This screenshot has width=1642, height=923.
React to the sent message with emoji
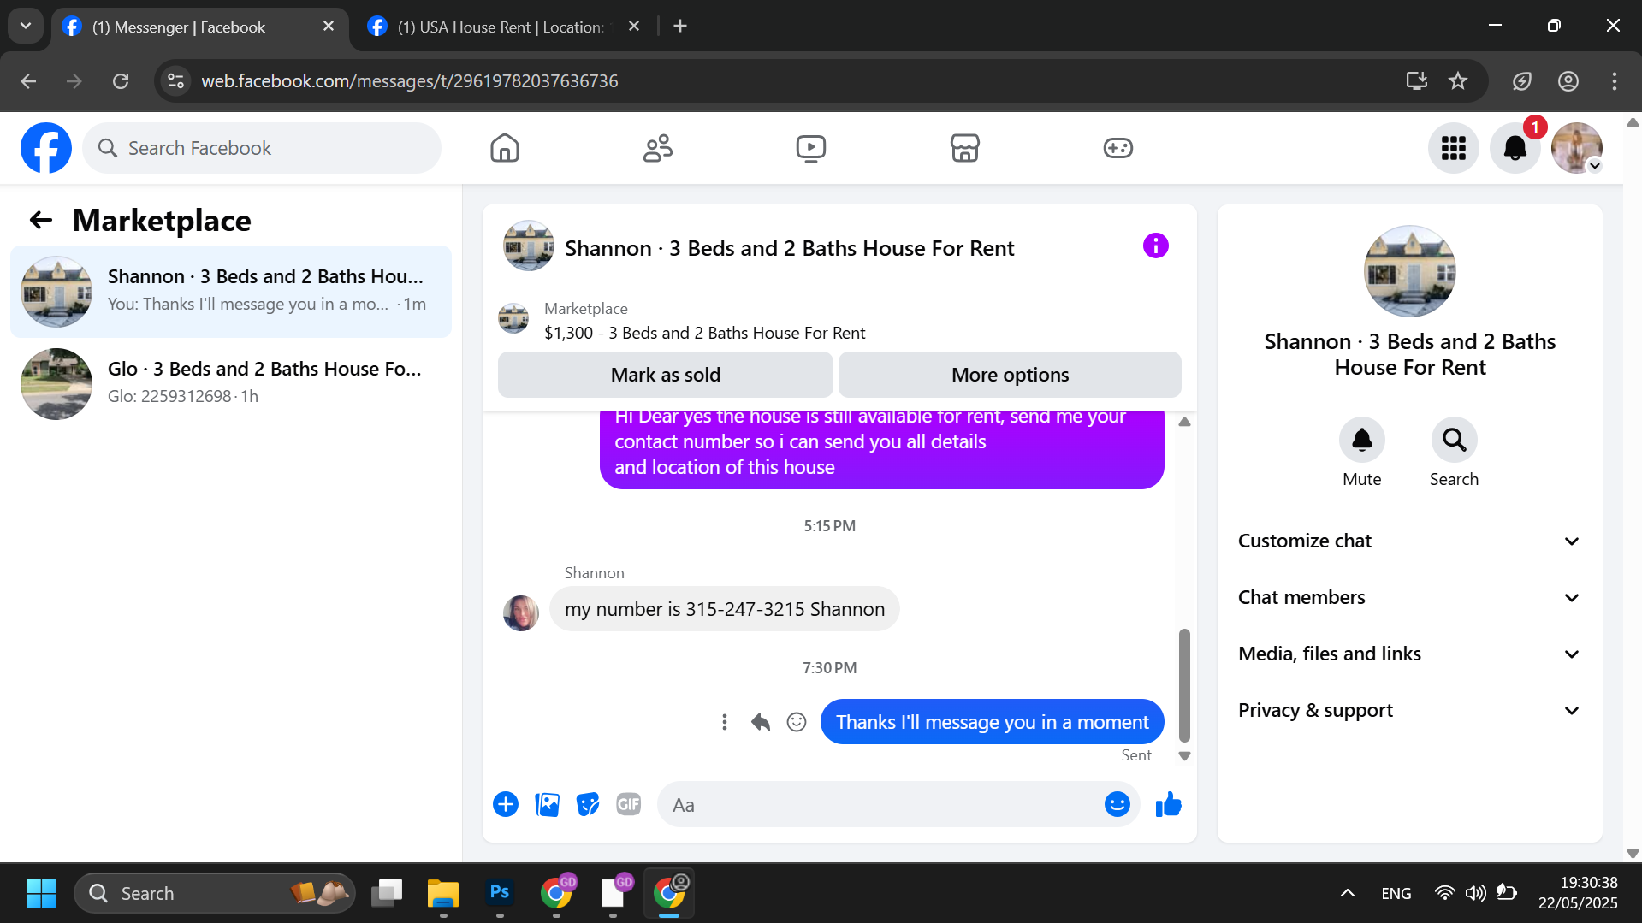point(797,722)
